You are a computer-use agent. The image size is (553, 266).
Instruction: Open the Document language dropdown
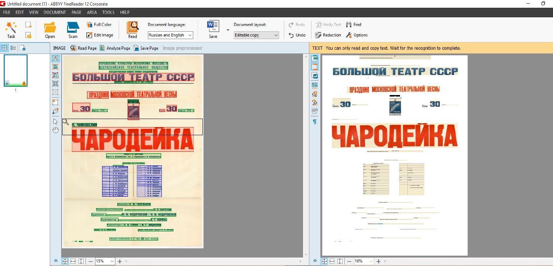point(170,35)
